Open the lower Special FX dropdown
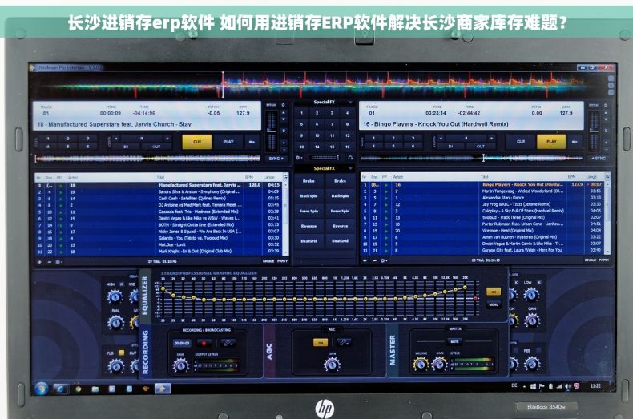 pyautogui.click(x=350, y=168)
